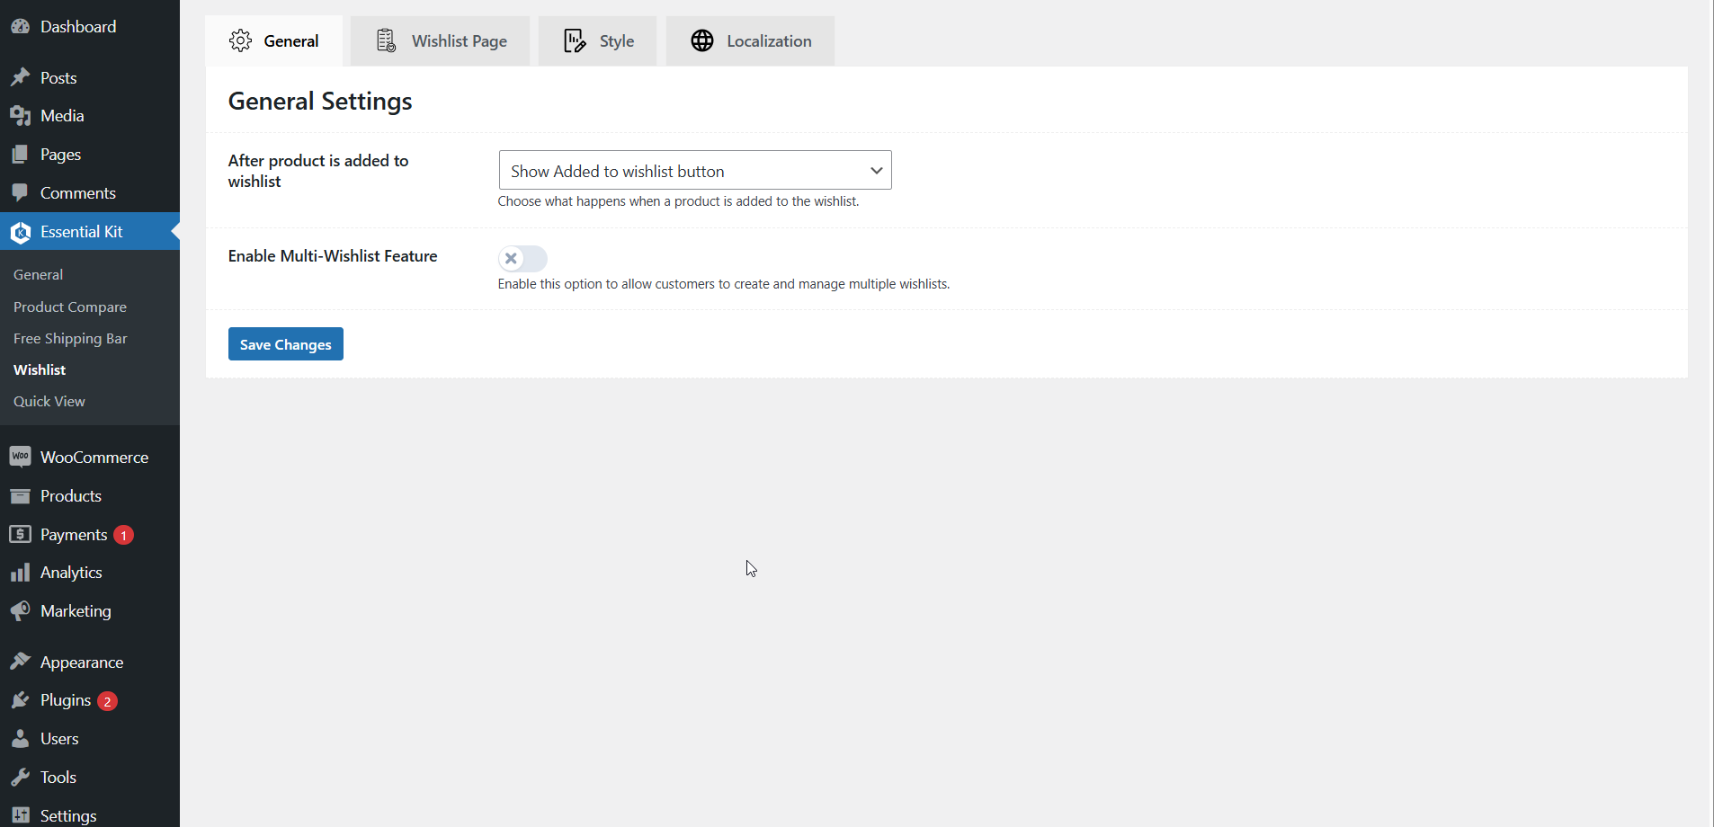
Task: Click the Marketing megaphone icon
Action: point(20,611)
